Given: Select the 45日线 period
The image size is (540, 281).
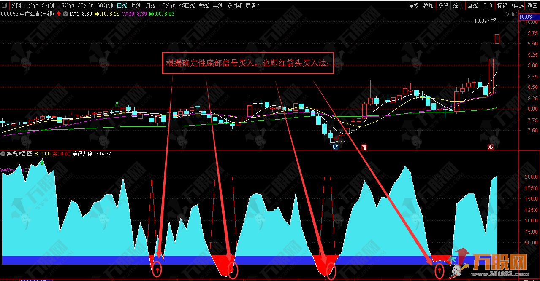Looking at the screenshot, I should click(187, 5).
